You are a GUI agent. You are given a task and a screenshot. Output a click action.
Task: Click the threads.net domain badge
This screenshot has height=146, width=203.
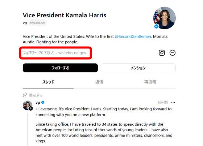37,23
